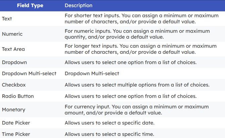Click the "Field Type" column header

pyautogui.click(x=31, y=6)
